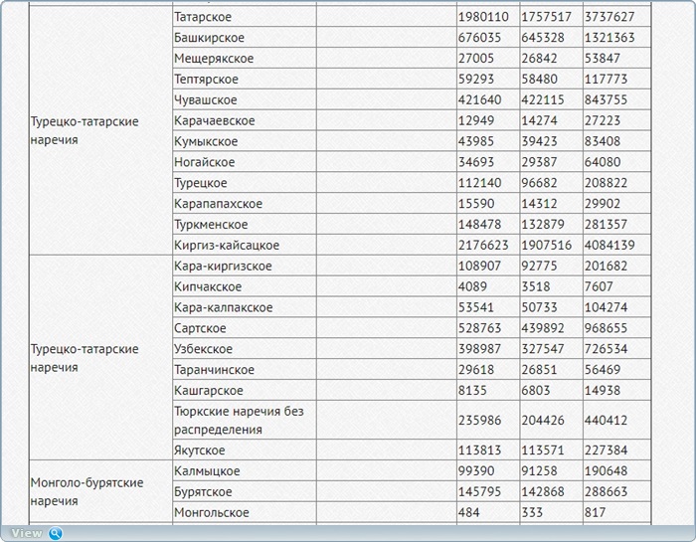Click the value 113571

coord(543,450)
